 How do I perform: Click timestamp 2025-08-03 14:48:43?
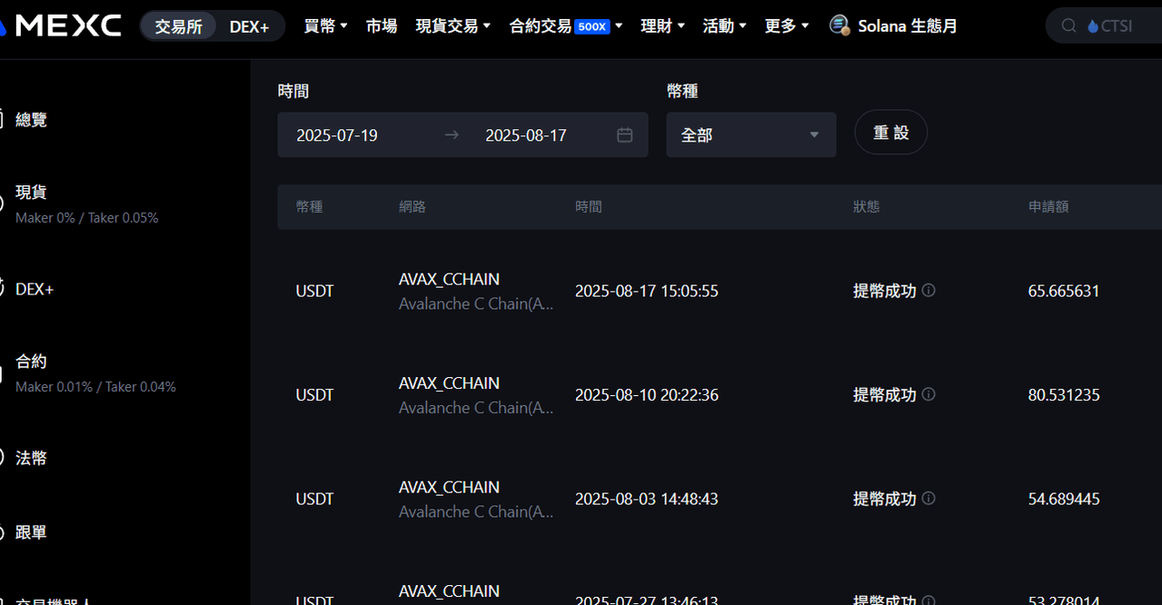(647, 499)
